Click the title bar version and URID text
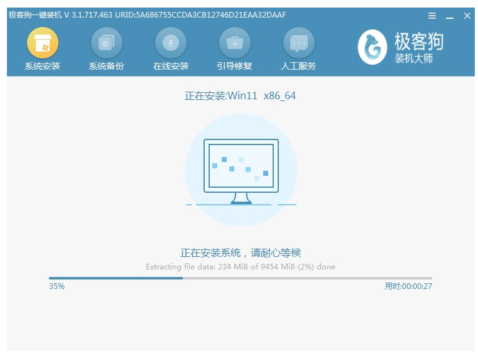Viewport: 478px width, 358px height. pyautogui.click(x=147, y=15)
